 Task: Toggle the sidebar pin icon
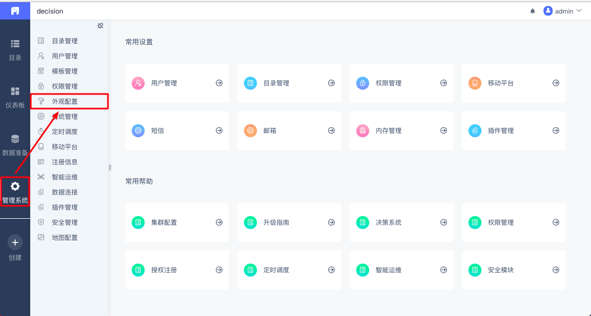(100, 26)
